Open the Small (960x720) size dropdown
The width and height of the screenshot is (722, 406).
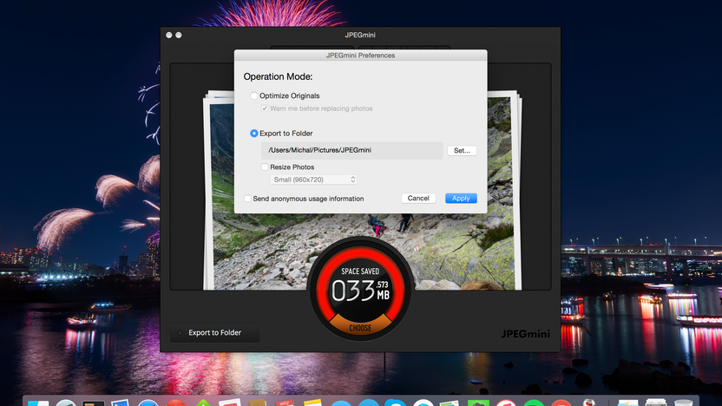coord(313,180)
